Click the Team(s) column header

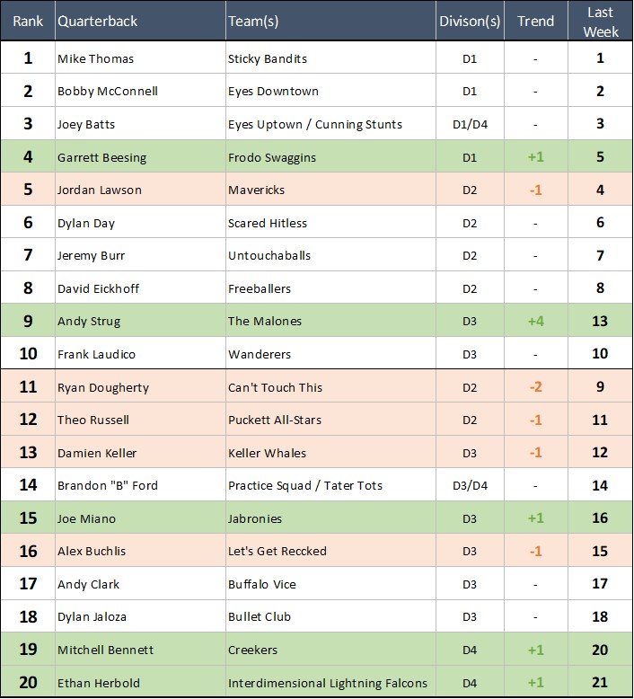coord(255,21)
